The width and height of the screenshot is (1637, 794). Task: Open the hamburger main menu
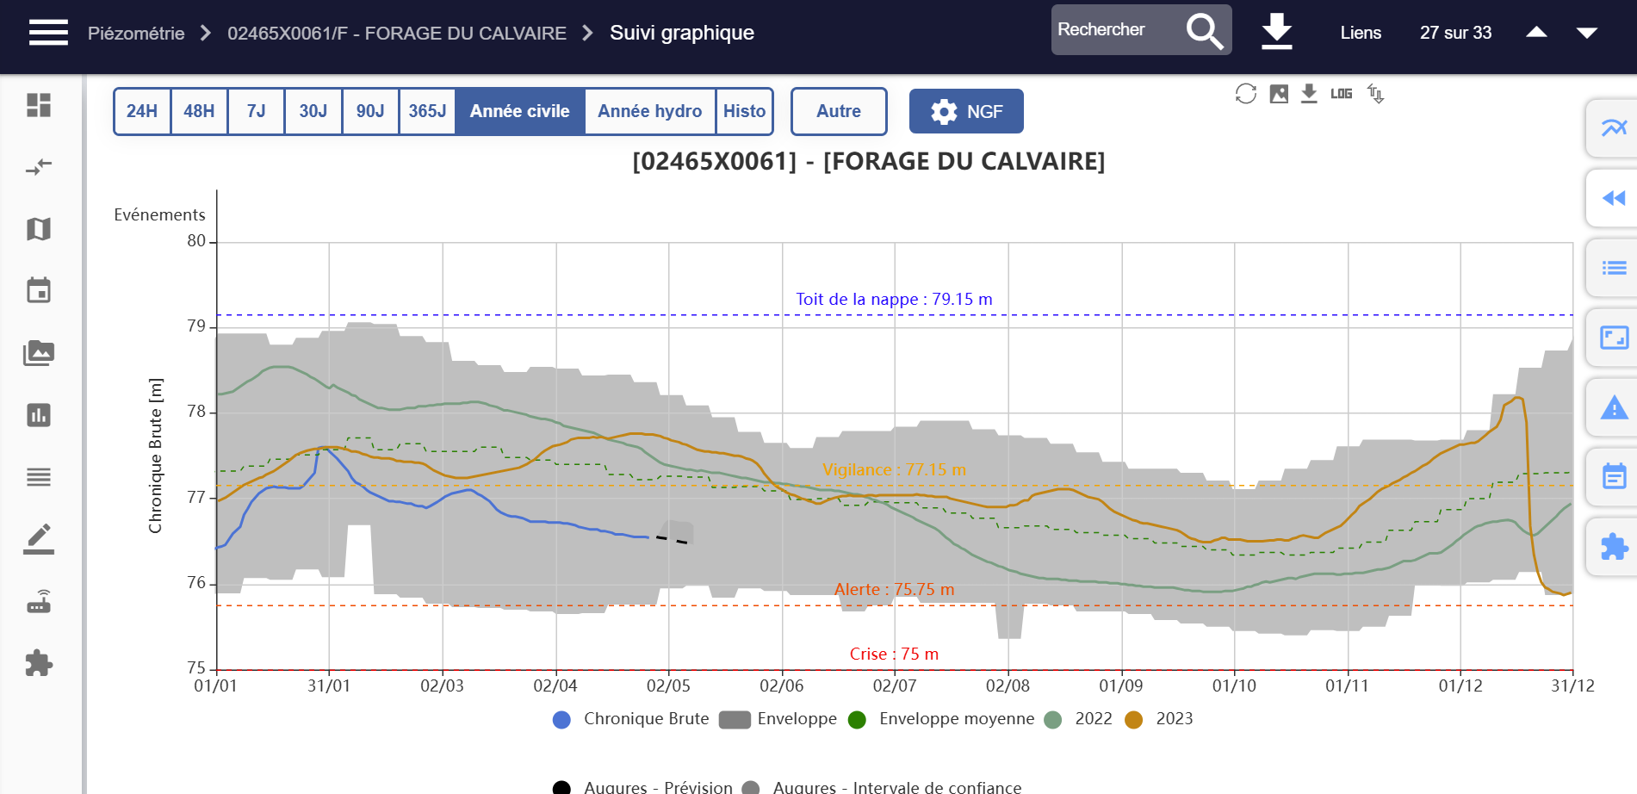click(48, 33)
